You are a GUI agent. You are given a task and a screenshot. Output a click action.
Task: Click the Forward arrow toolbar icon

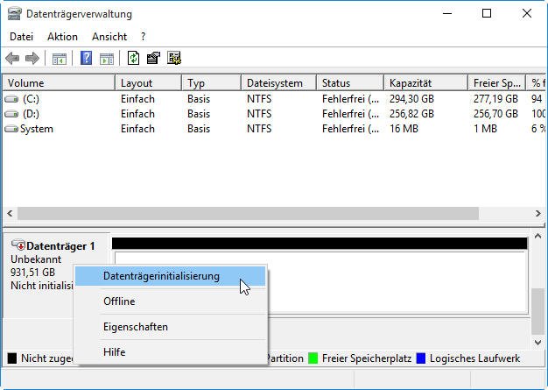32,58
